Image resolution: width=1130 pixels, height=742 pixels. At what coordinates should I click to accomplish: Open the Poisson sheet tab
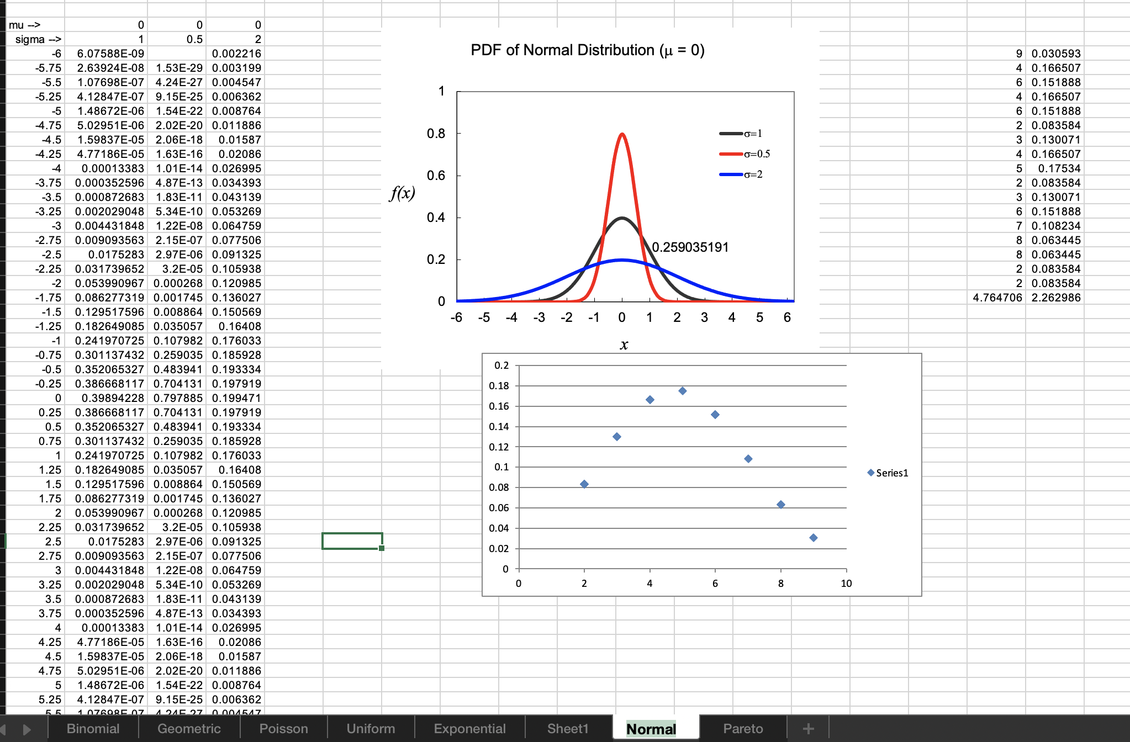283,729
